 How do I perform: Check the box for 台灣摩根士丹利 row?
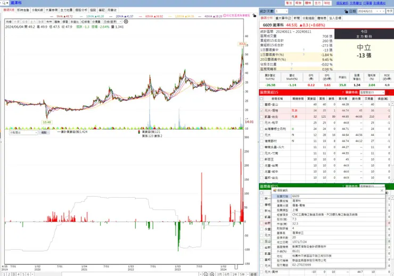[x=261, y=129]
